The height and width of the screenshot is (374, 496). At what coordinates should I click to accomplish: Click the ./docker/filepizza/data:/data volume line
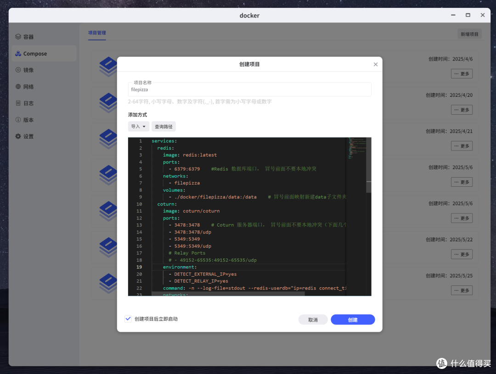[213, 197]
